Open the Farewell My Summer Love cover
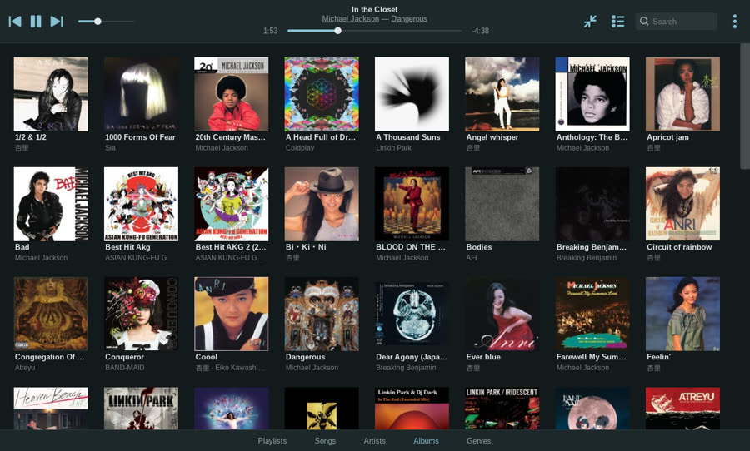Screen dimensions: 750x451 pos(592,314)
